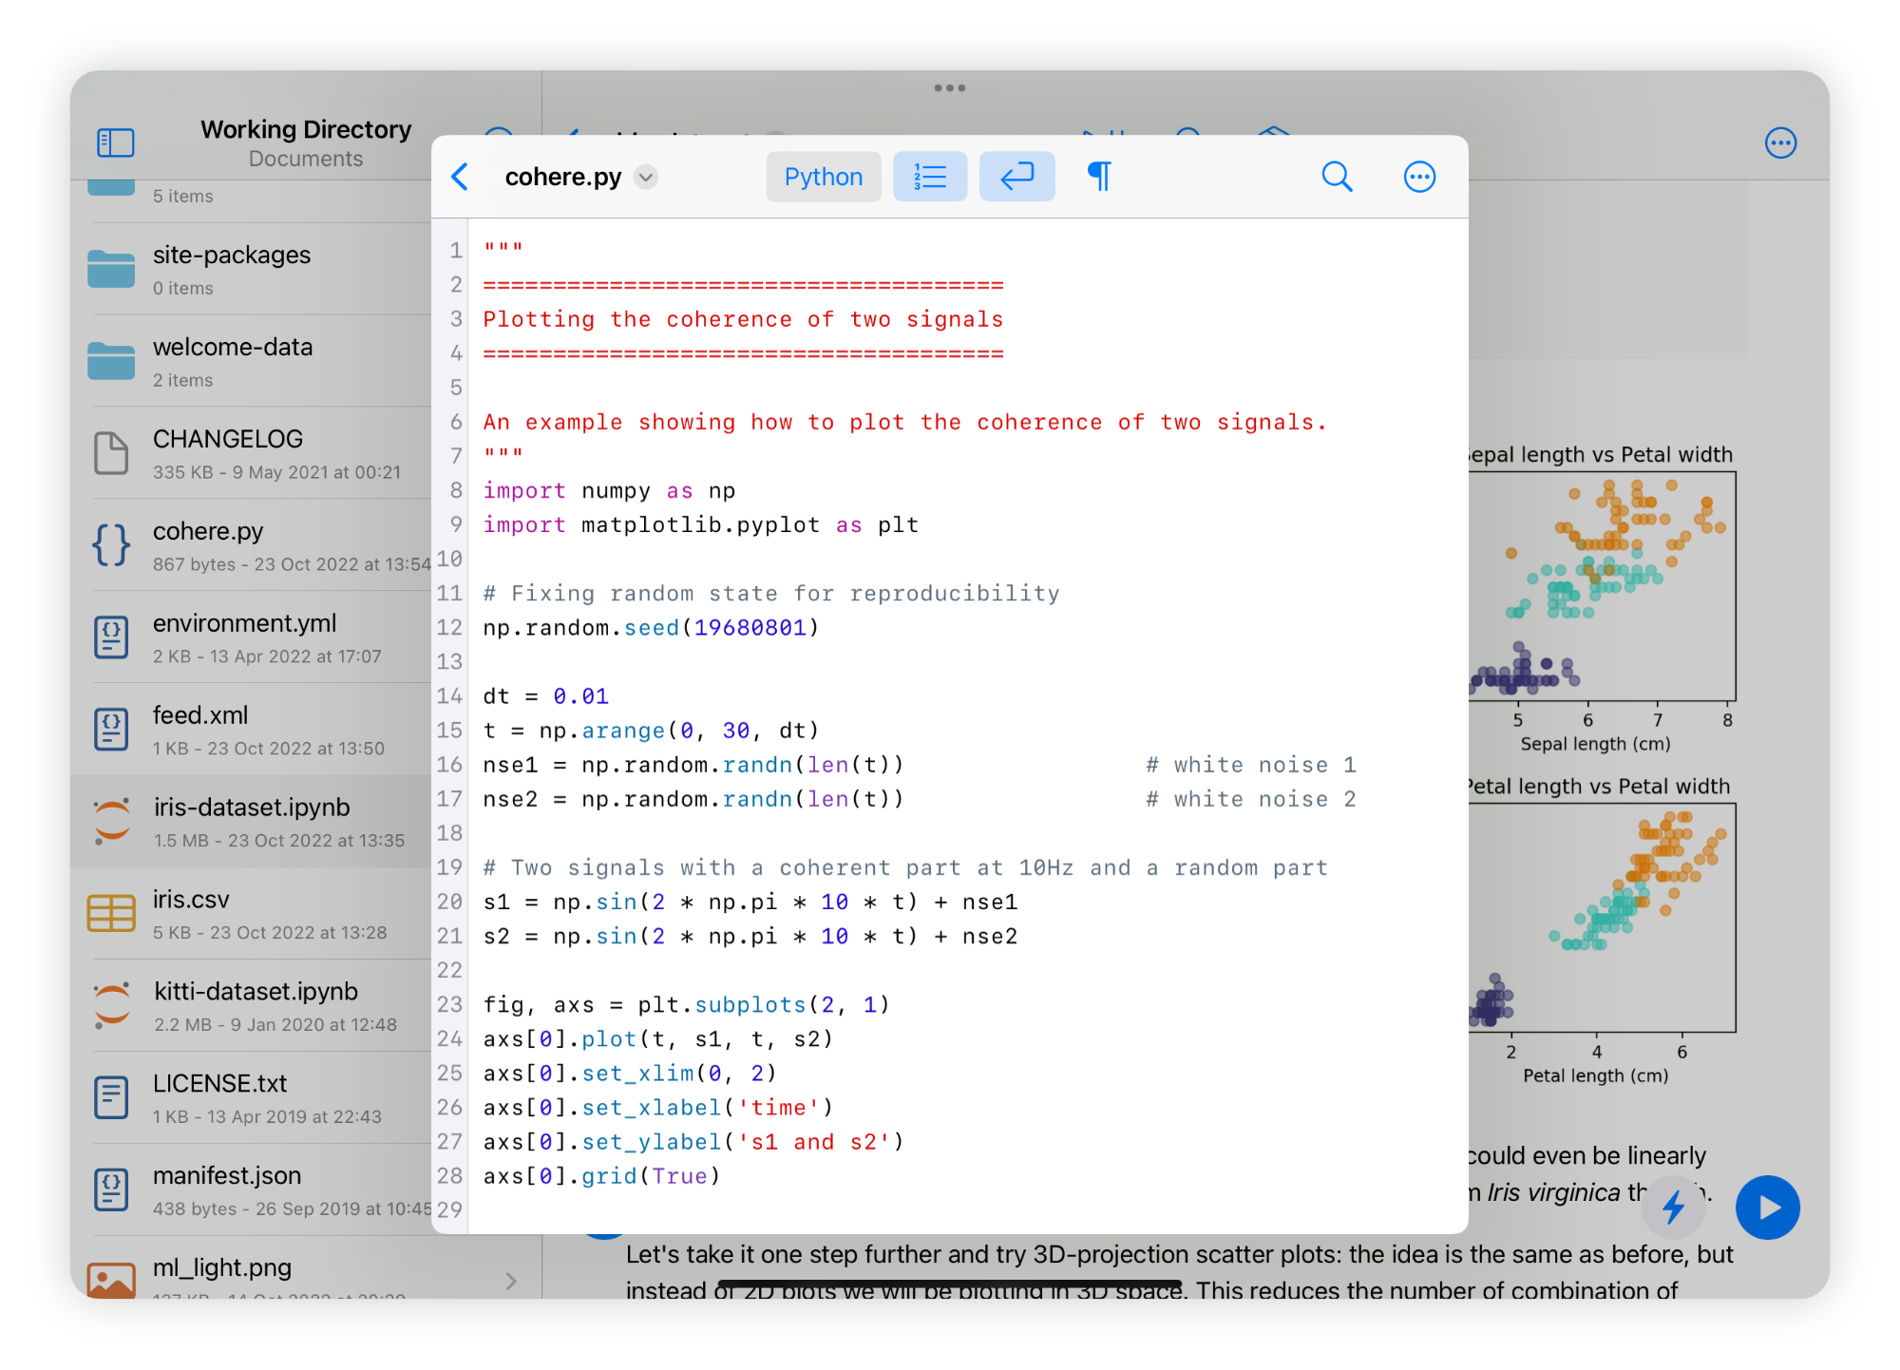
Task: Expand the cohere.py filename dropdown
Action: pos(646,178)
